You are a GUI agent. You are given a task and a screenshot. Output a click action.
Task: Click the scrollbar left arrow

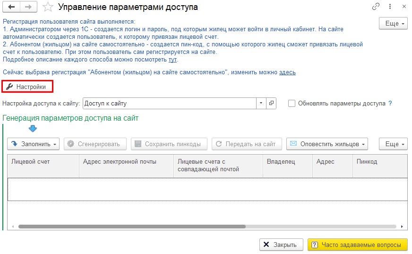tap(13, 227)
